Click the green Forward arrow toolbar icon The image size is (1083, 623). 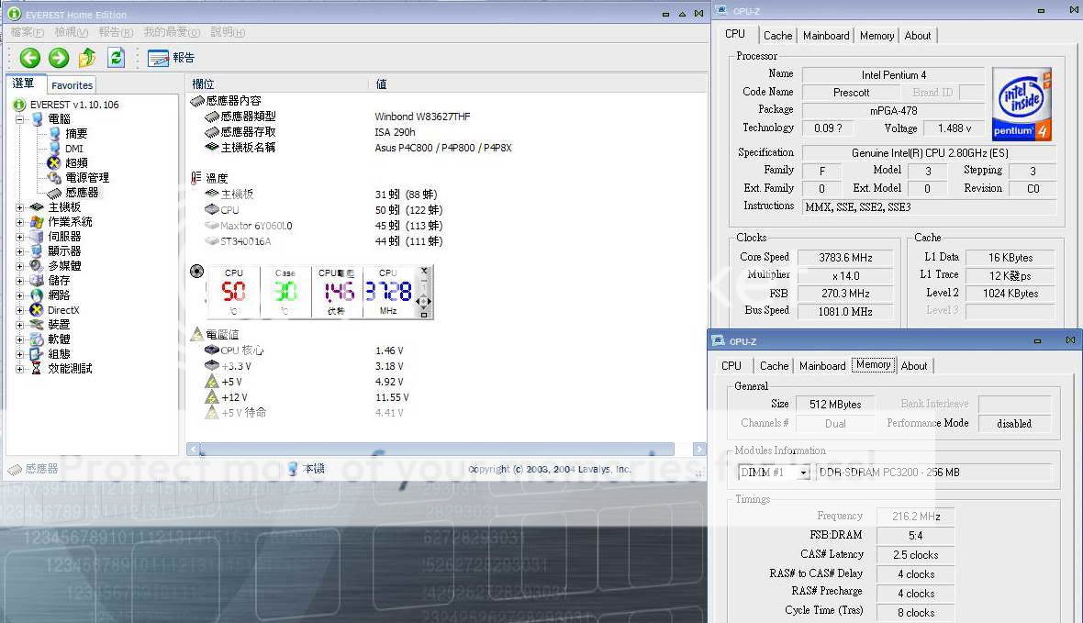pyautogui.click(x=59, y=58)
